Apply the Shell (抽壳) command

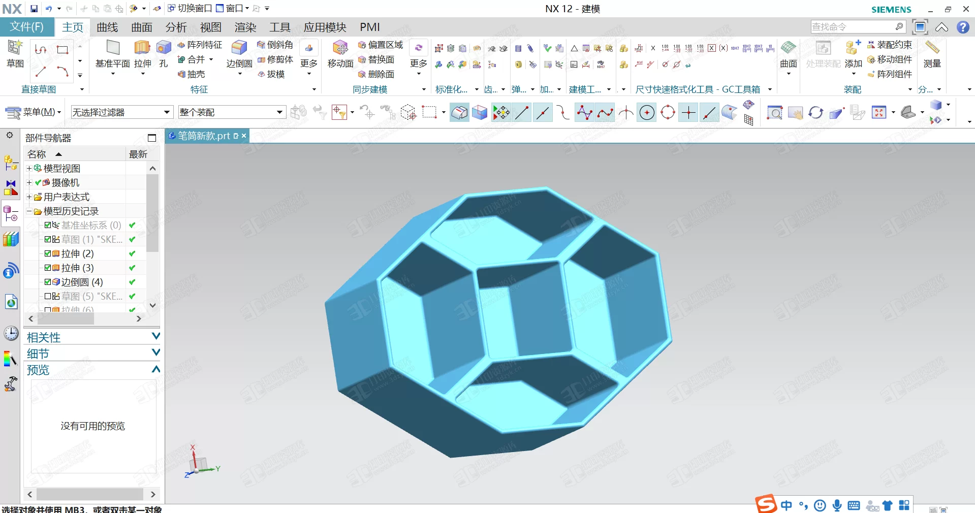click(x=191, y=74)
